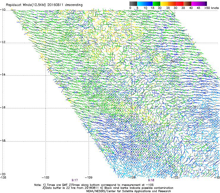Click the '35' legend scale label
This screenshot has height=193, width=220.
point(183,8)
